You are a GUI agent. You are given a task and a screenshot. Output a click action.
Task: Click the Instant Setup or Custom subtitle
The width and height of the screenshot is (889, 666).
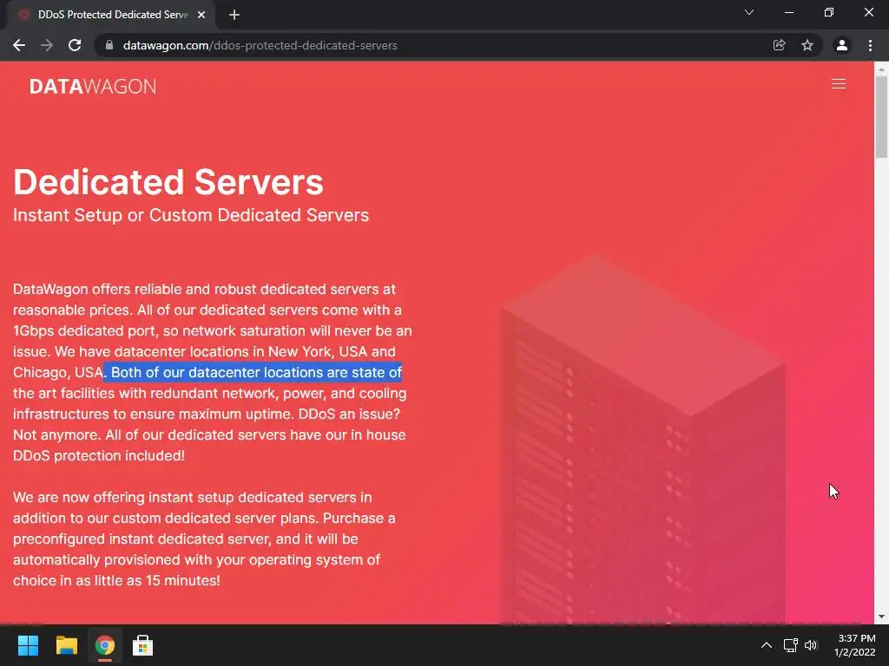click(x=191, y=215)
